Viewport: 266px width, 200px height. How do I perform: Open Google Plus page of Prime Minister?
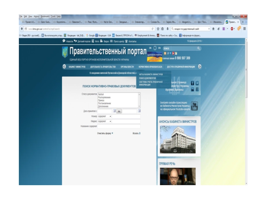point(197,89)
